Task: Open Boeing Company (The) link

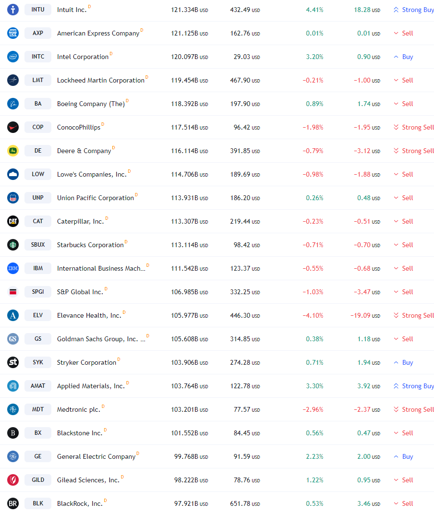Action: pyautogui.click(x=91, y=104)
